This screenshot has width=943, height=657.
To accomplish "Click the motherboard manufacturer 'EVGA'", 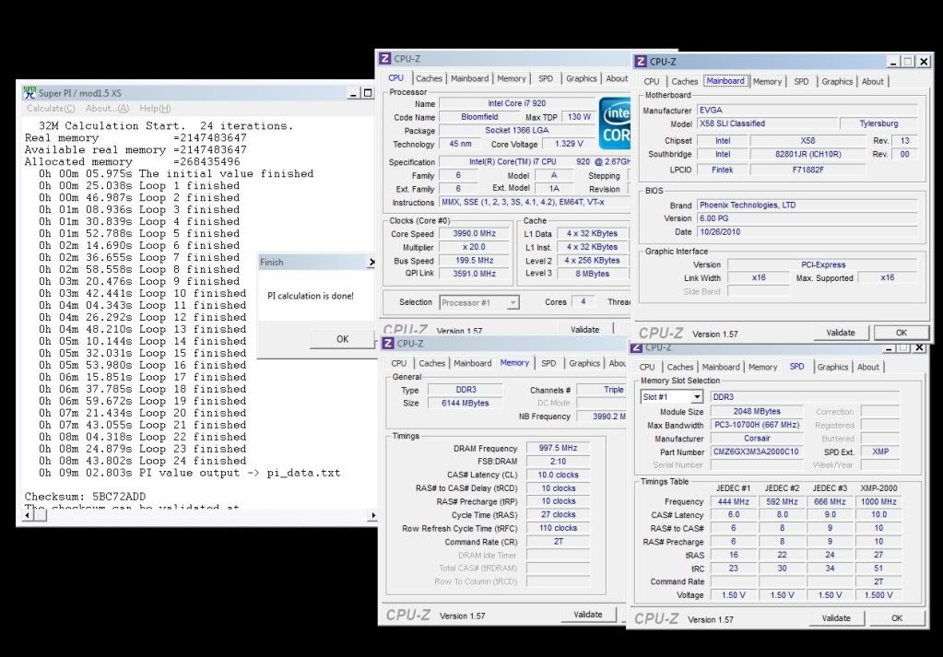I will coord(807,110).
